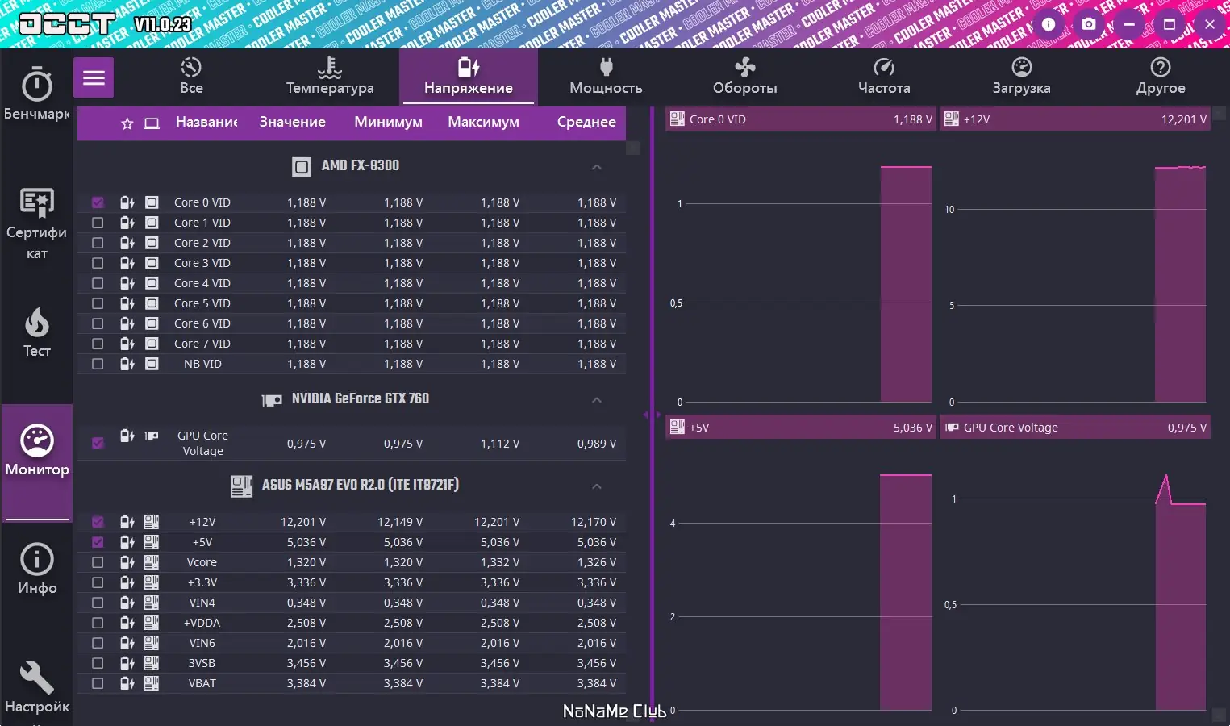Switch to the Частота frequency tab
Screen dimensions: 1230x726
pos(884,77)
